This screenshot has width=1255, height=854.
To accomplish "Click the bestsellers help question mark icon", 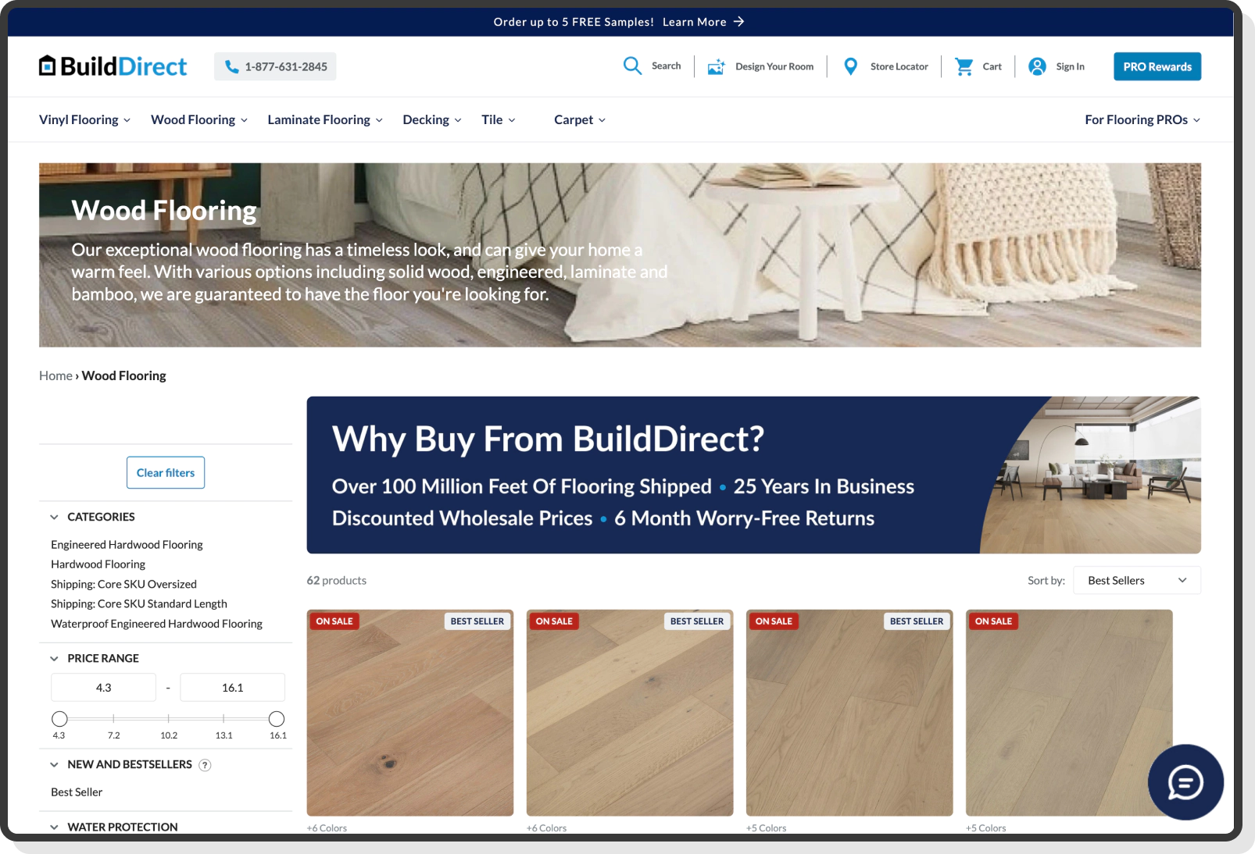I will click(x=205, y=765).
